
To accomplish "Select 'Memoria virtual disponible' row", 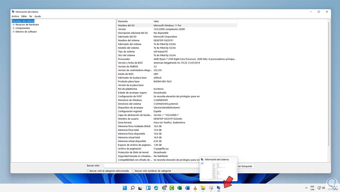I will pos(177,141).
